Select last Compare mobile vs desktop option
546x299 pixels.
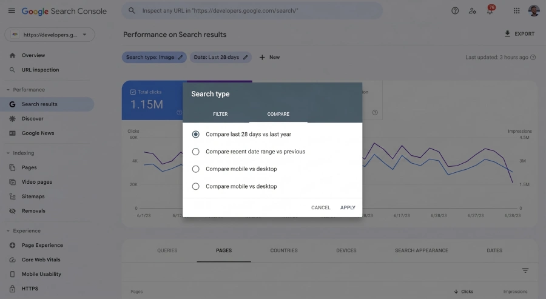click(196, 187)
